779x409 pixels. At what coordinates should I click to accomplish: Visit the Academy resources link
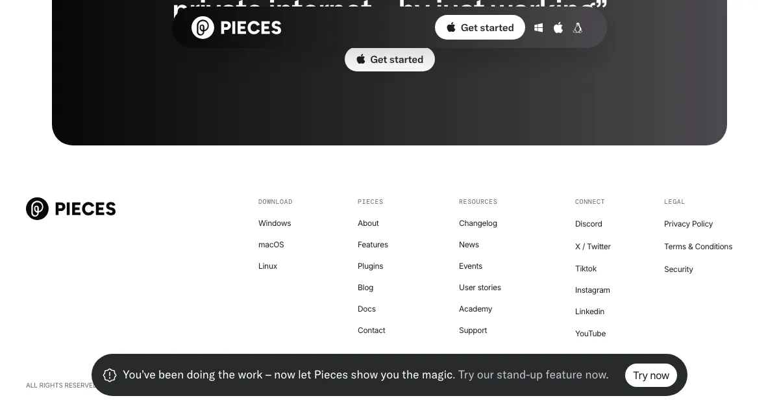coord(475,309)
